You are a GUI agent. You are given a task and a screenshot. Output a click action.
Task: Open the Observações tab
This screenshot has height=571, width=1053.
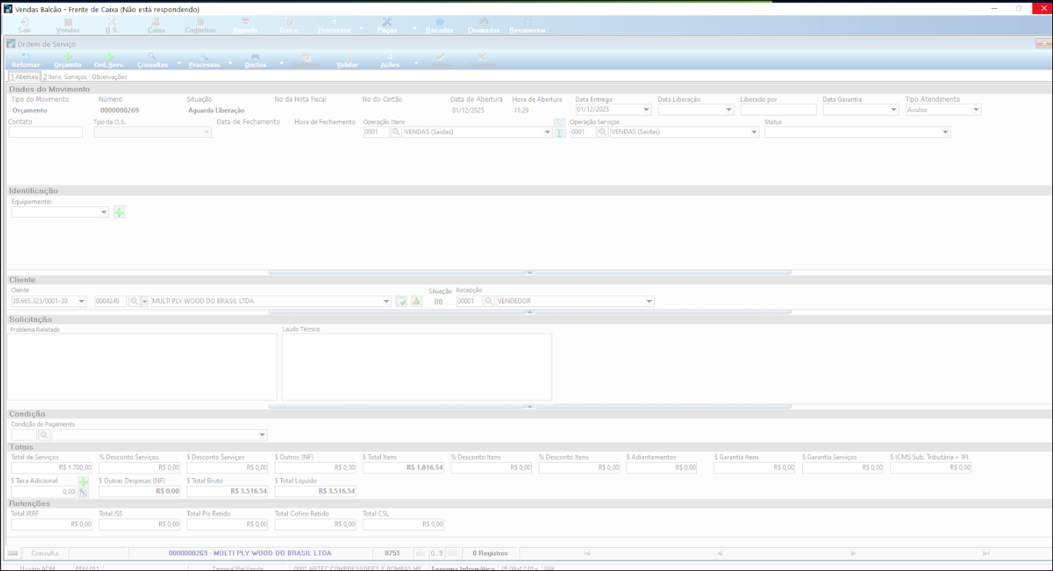coord(110,76)
